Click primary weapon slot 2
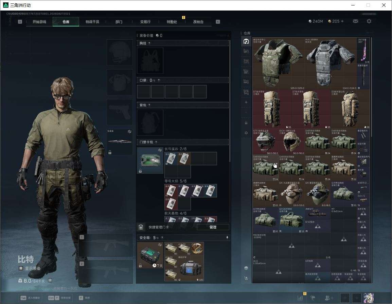The height and width of the screenshot is (304, 392). click(106, 272)
